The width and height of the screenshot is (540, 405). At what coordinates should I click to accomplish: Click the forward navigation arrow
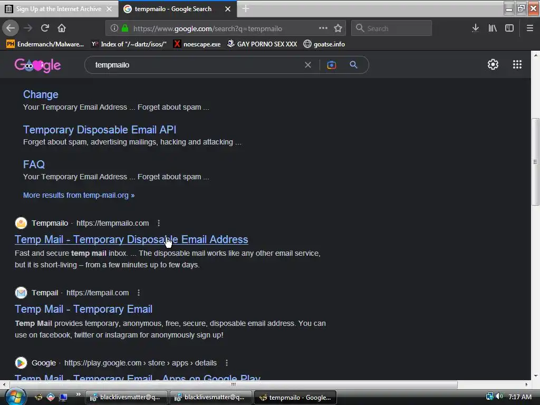tap(28, 28)
